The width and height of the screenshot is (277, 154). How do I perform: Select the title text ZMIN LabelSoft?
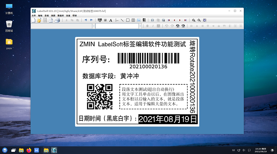[x=133, y=44]
